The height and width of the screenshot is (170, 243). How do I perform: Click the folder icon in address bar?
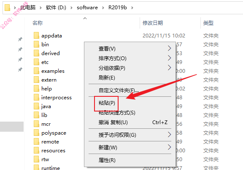coord(7,8)
